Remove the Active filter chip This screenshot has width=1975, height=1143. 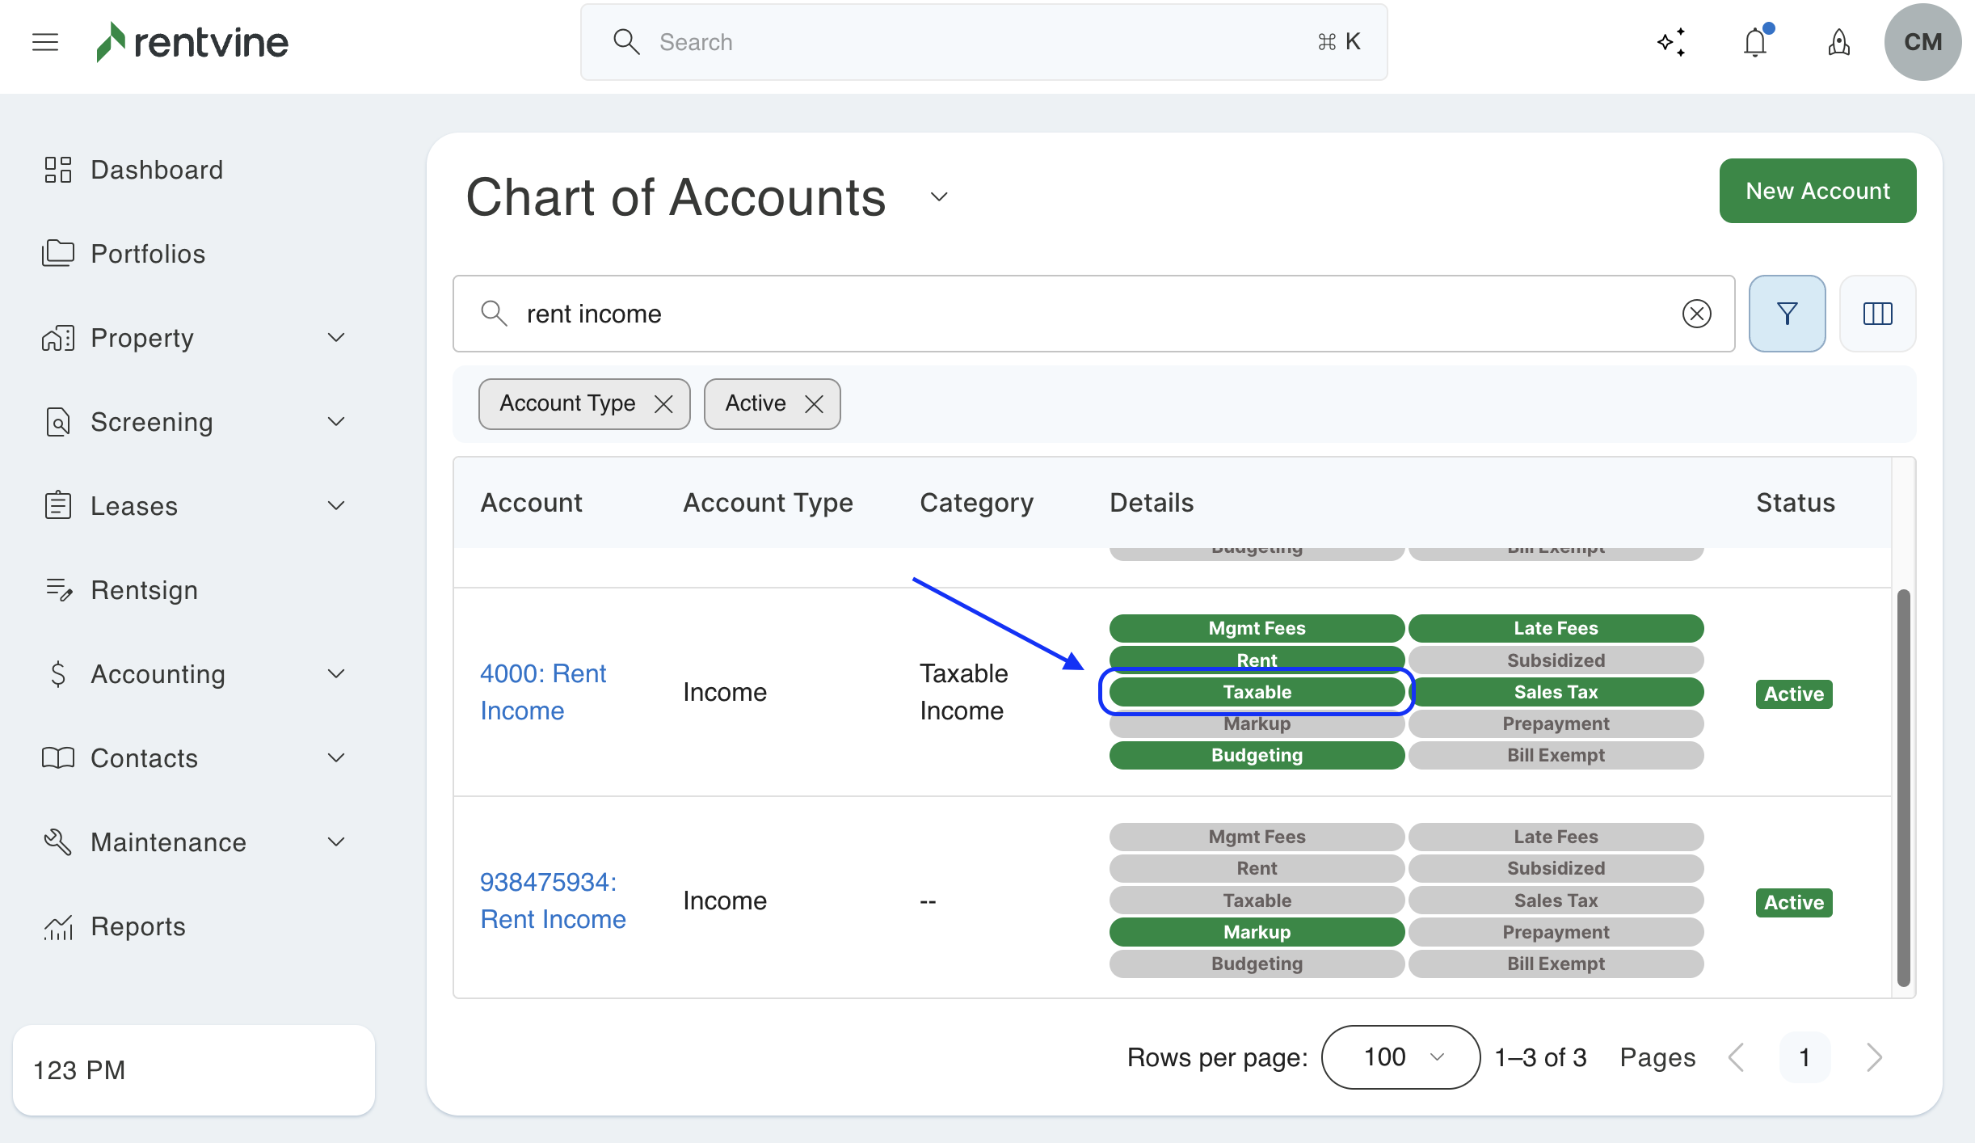814,403
